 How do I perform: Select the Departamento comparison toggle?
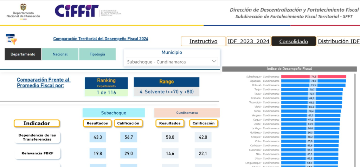pyautogui.click(x=23, y=54)
